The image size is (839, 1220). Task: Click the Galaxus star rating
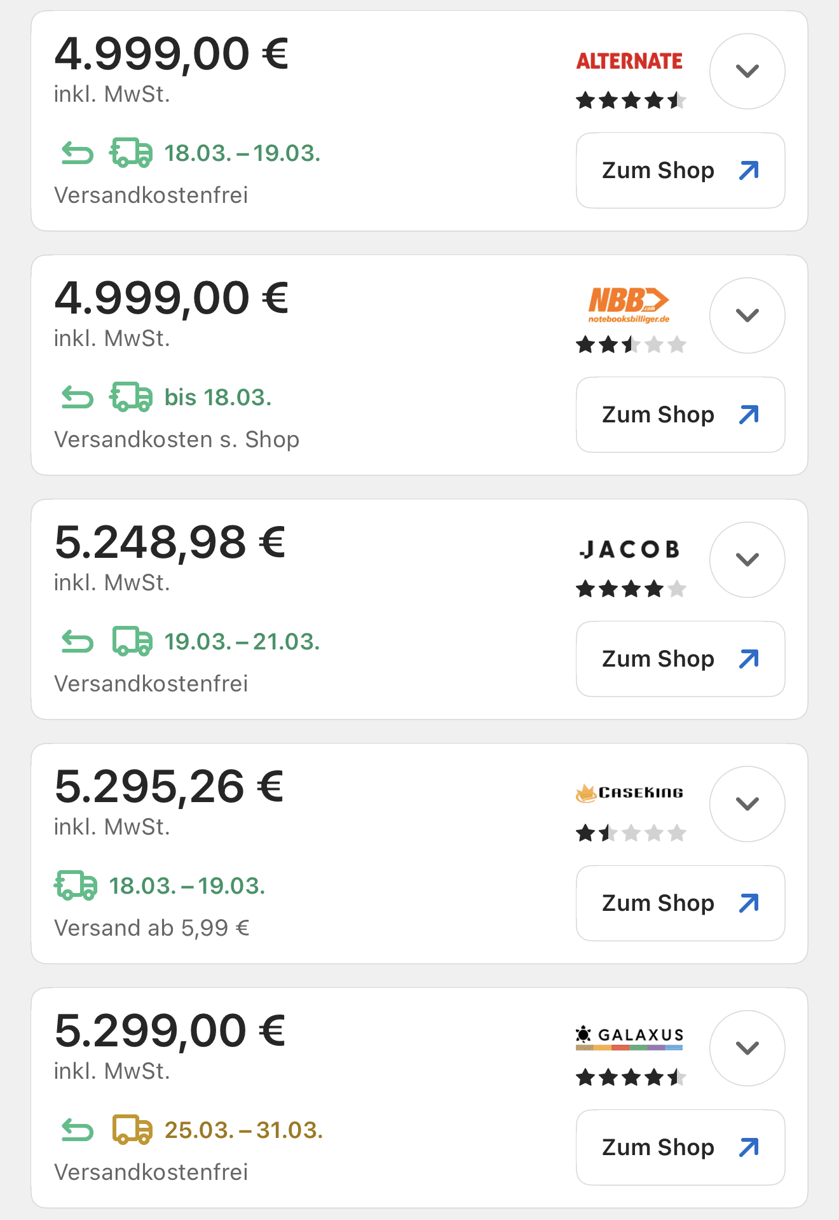(x=631, y=1078)
